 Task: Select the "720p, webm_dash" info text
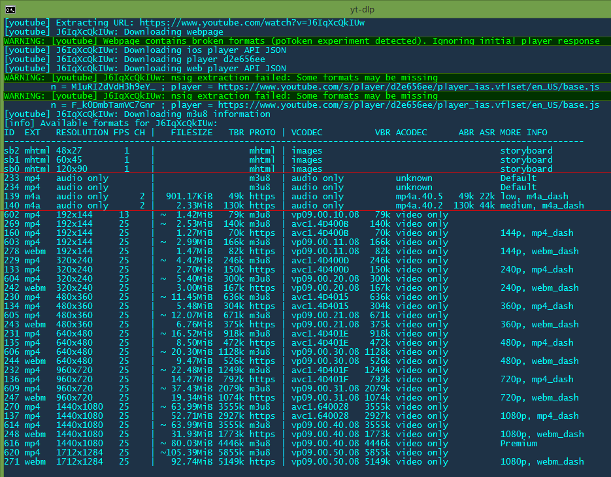[x=539, y=398]
